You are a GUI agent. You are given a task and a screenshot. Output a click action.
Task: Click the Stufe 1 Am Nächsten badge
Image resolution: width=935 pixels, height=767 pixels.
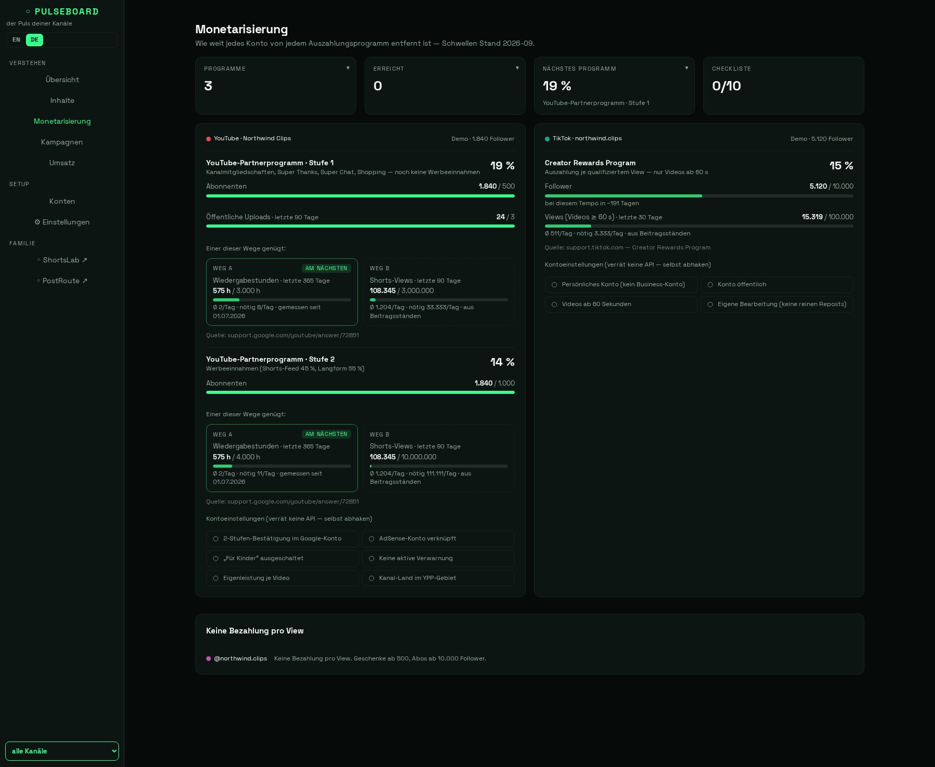pos(326,268)
